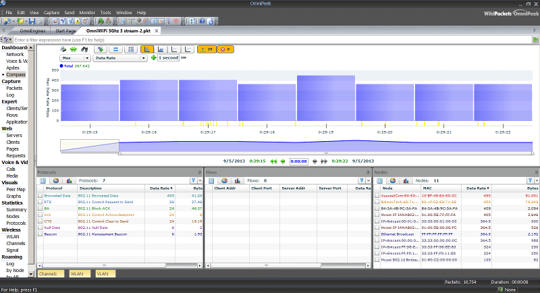Check the Null Data protocol checkbox

tap(40, 228)
